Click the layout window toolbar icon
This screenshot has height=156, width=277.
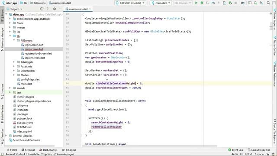250,3
